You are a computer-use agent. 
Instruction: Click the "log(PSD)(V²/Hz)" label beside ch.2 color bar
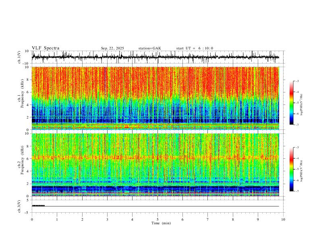(302, 171)
